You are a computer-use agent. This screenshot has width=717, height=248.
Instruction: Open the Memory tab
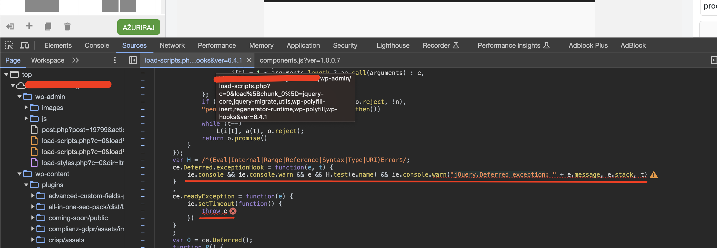tap(261, 45)
